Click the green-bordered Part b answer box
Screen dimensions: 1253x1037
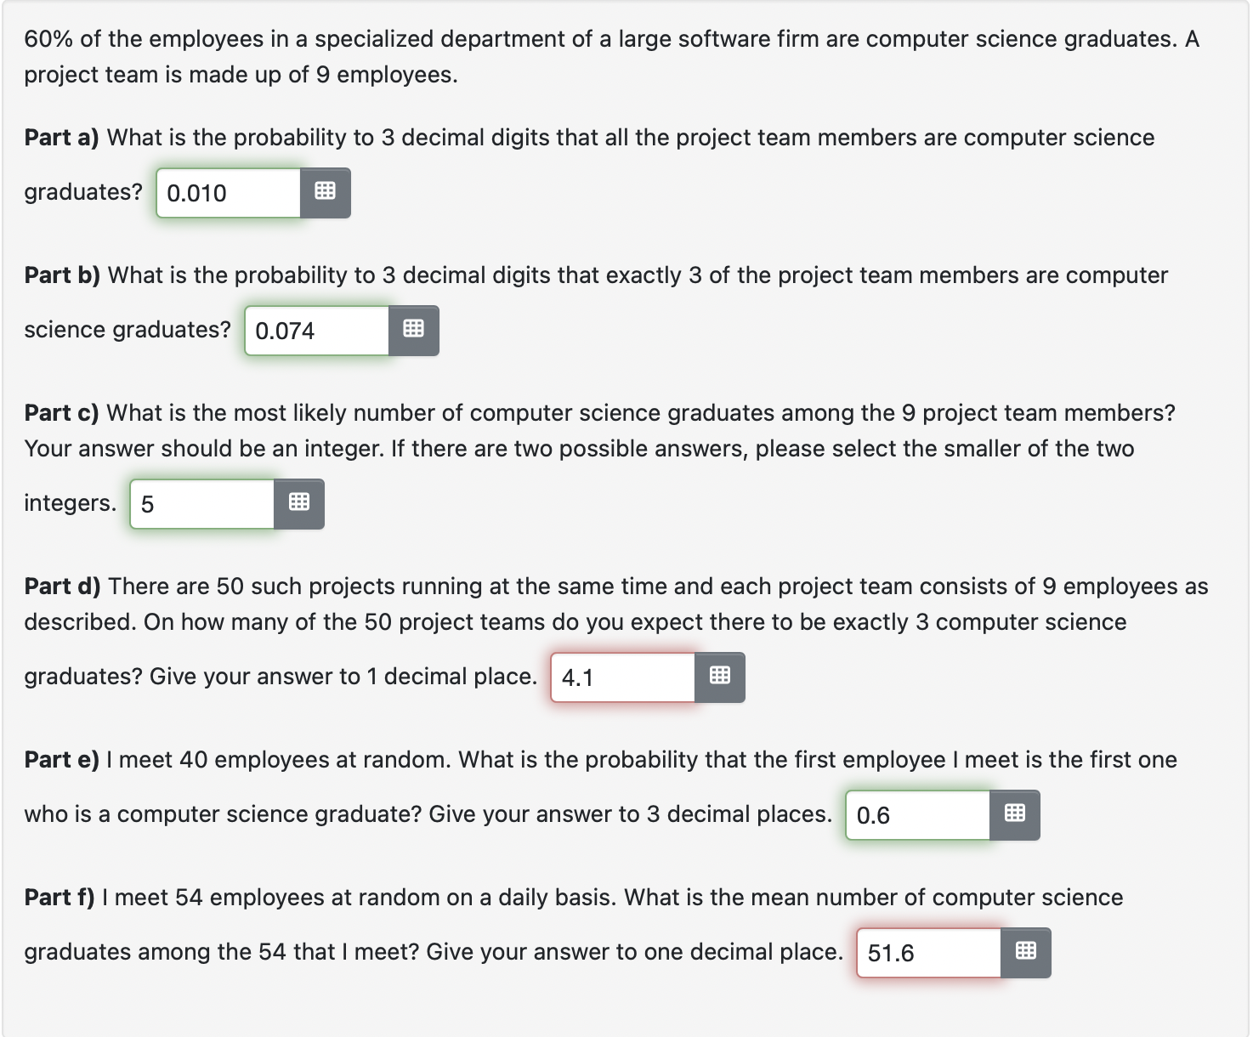pos(316,331)
